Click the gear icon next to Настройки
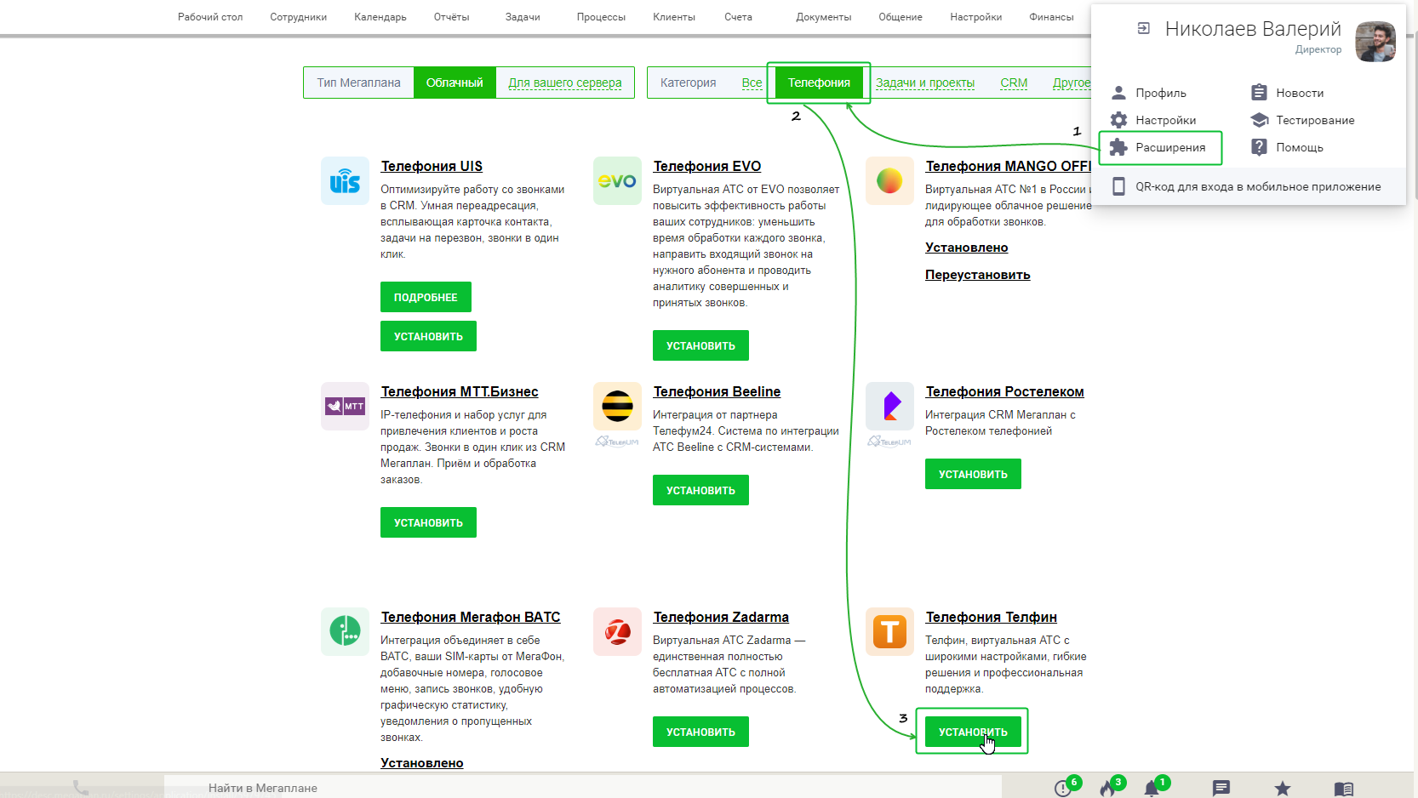 (1118, 120)
